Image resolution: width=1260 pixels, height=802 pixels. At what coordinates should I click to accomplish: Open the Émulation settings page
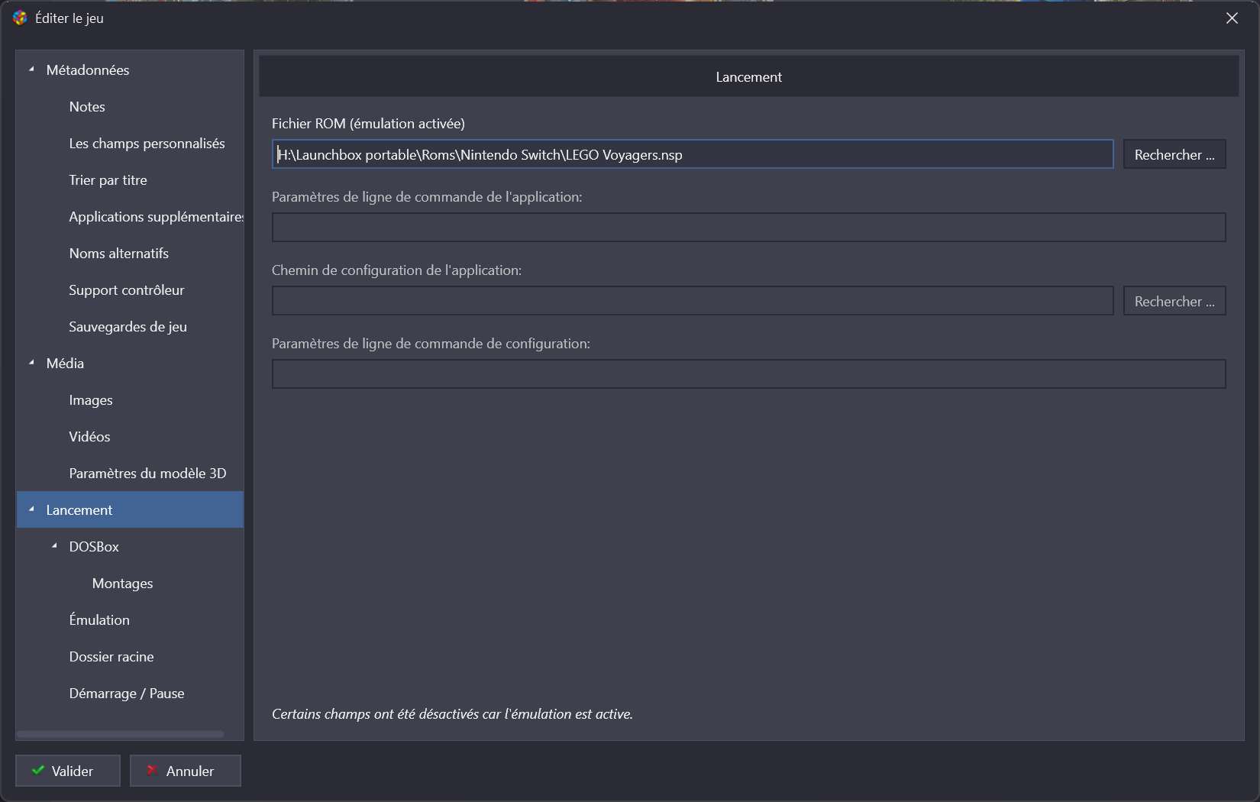click(99, 620)
